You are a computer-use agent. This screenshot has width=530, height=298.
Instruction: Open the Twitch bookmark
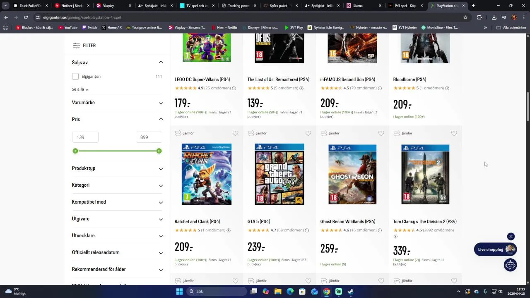tap(89, 28)
